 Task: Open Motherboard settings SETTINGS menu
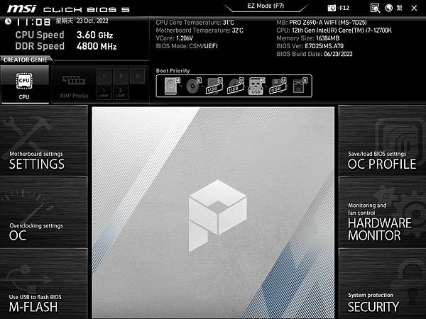(44, 141)
